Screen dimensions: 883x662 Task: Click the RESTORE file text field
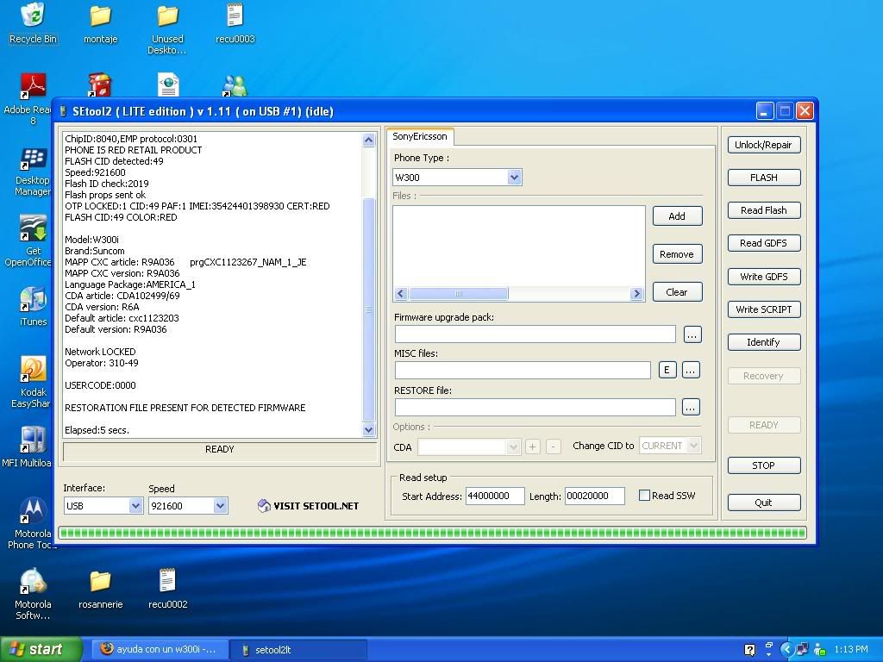click(535, 407)
